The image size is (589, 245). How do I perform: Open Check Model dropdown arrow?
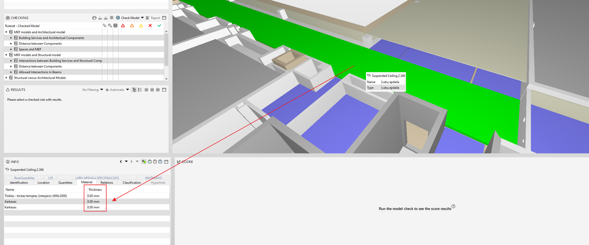142,18
